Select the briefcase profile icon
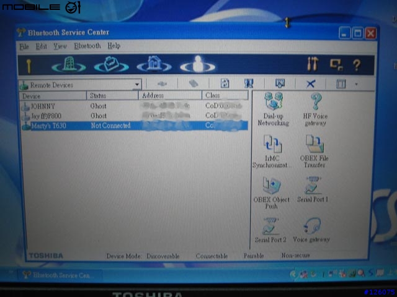 click(112, 64)
